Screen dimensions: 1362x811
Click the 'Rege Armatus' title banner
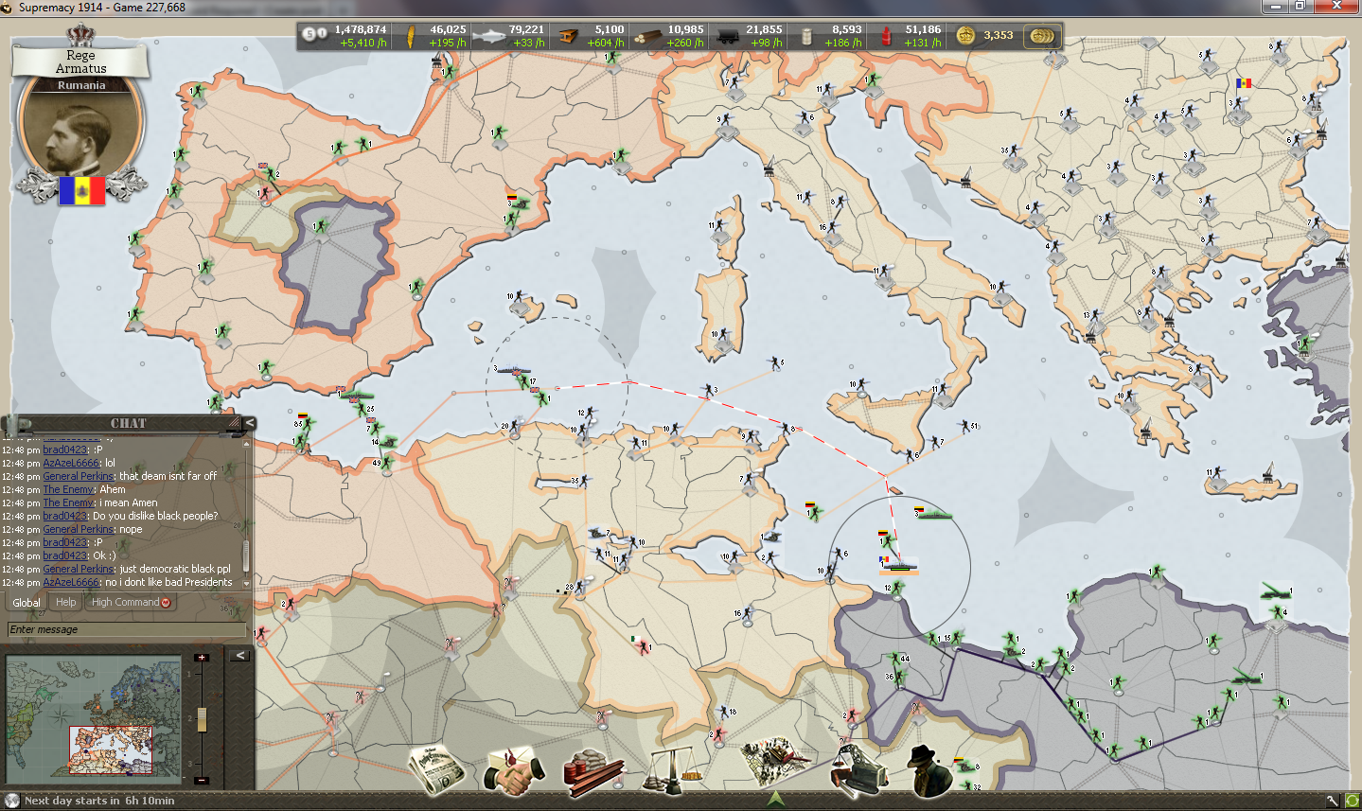click(80, 62)
